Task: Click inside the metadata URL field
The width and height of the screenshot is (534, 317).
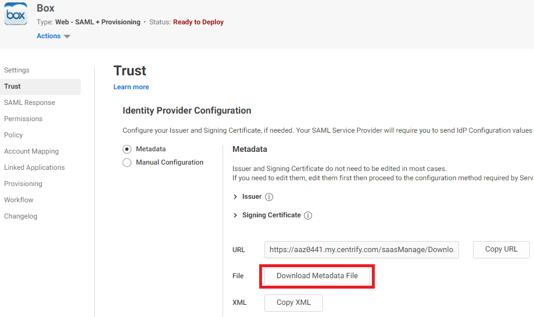Action: tap(361, 250)
